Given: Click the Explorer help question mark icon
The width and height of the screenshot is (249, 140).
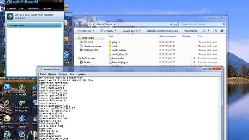Looking at the screenshot, I should [x=222, y=31].
